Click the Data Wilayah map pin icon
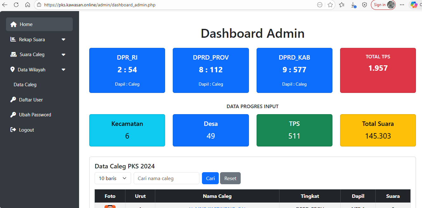Viewport: 422px width, 208px height. pos(13,69)
